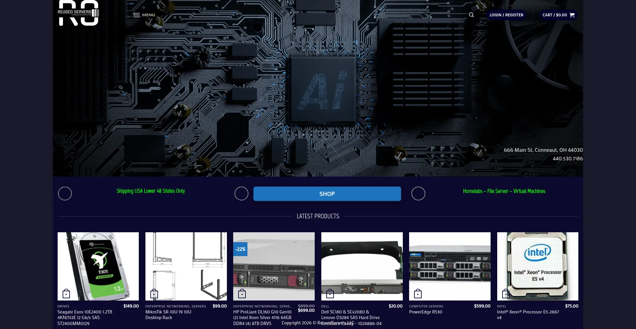
Task: Open Seagate Exos 10E2400 1.2TB title link
Action: [x=85, y=318]
